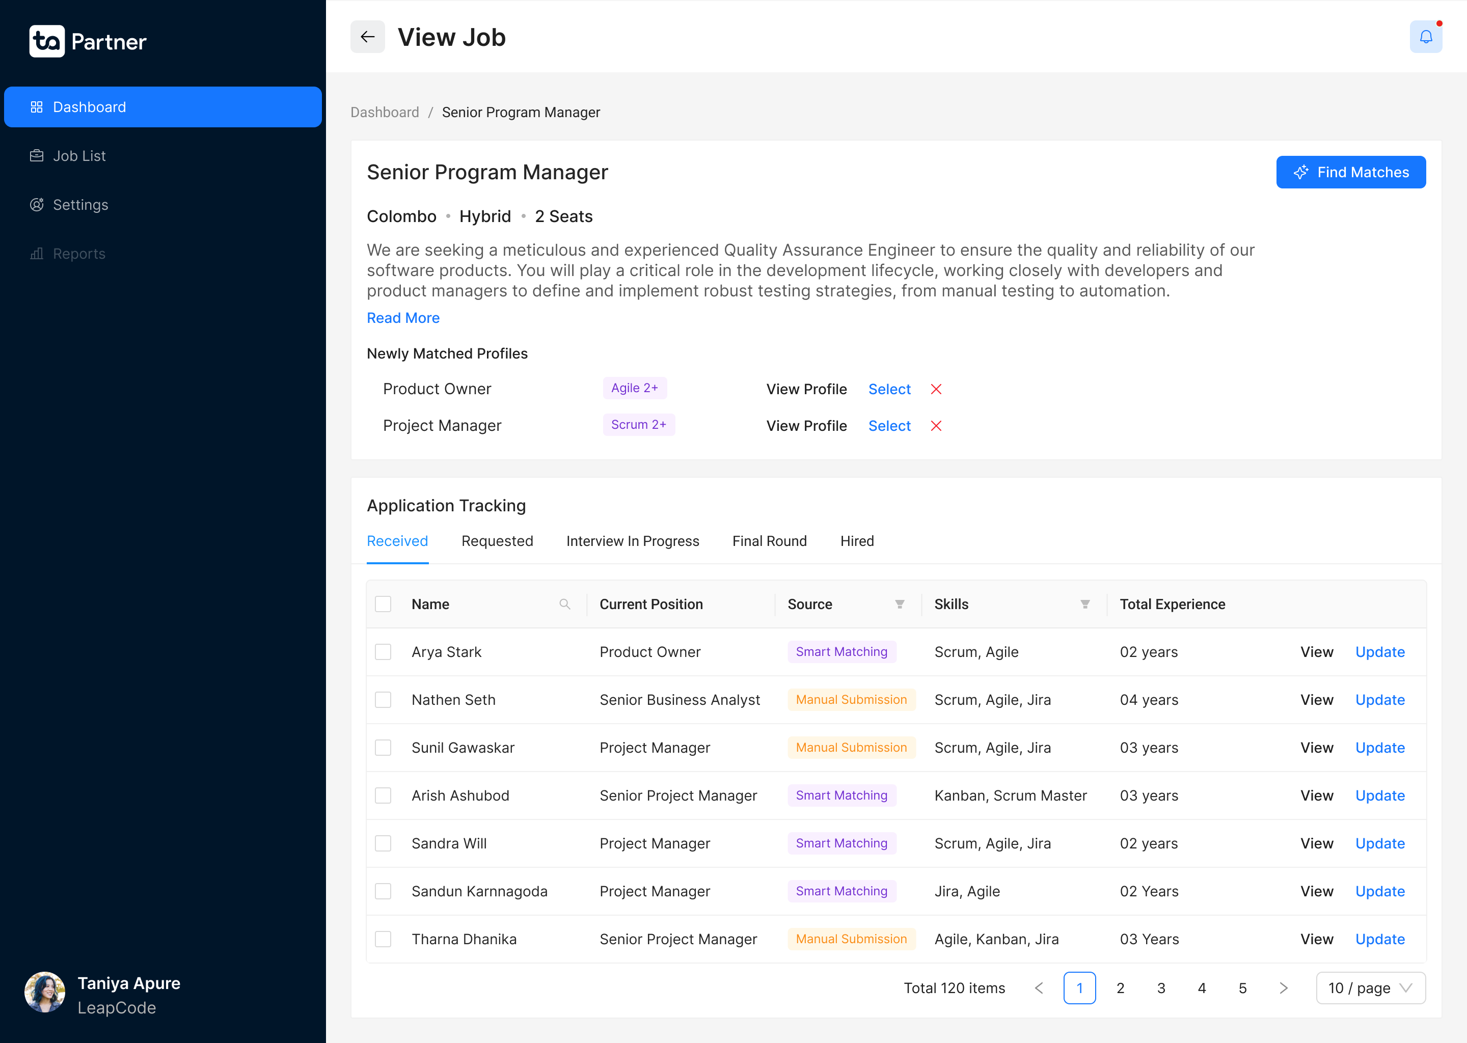Switch to the Interview In Progress tab
Viewport: 1467px width, 1043px height.
632,541
